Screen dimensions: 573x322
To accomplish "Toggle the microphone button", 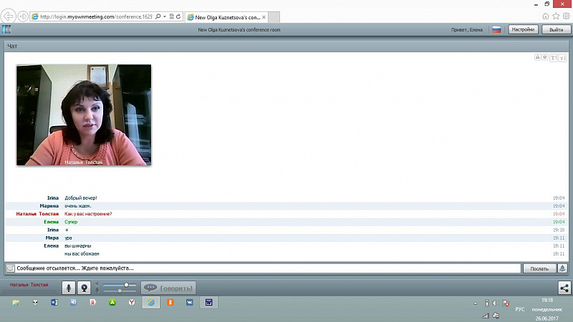I will click(x=69, y=288).
